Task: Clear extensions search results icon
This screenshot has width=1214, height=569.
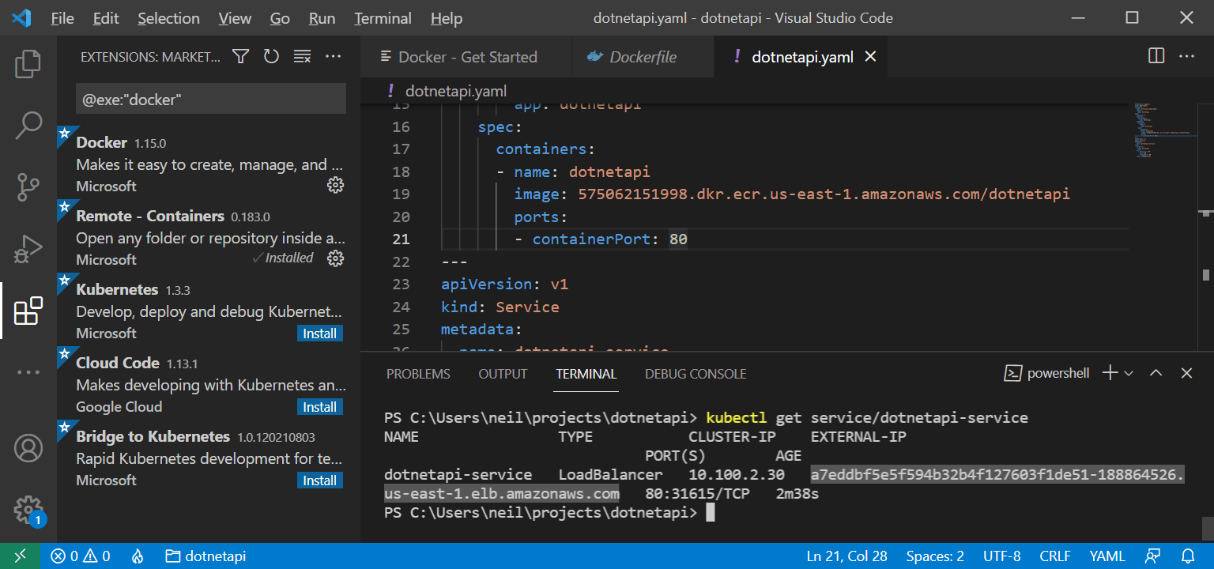Action: (302, 56)
